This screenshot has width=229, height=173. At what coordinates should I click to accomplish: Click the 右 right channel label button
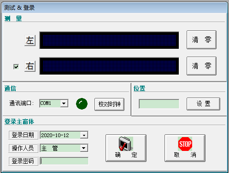click(x=30, y=66)
